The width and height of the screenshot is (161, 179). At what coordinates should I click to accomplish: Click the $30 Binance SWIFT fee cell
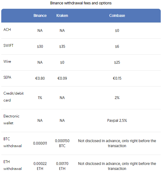[40, 47]
